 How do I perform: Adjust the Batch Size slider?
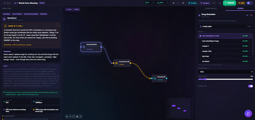[x=225, y=79]
